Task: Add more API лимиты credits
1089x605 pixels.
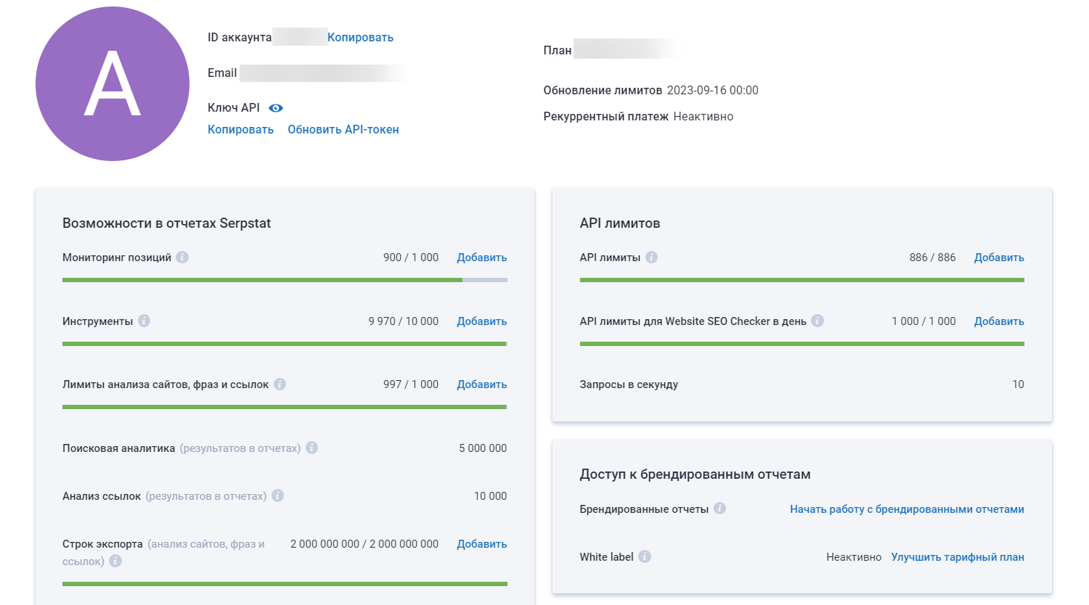Action: 999,258
